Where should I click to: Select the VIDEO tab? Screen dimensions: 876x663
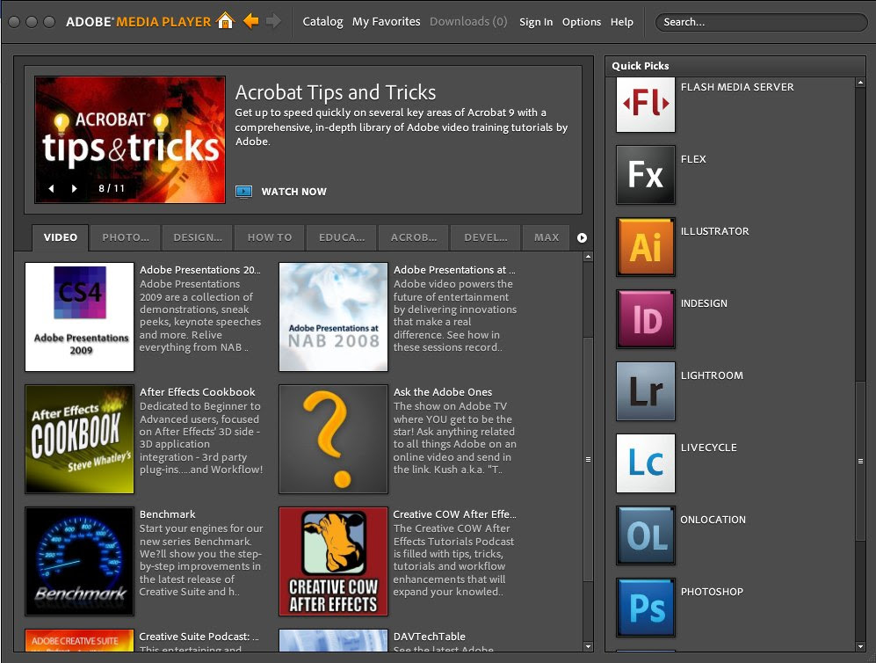pyautogui.click(x=61, y=237)
